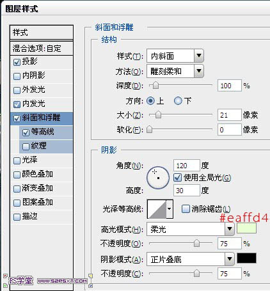Click the highlight 不透明度(O) slider handle
The width and height of the screenshot is (270, 291).
tap(196, 243)
